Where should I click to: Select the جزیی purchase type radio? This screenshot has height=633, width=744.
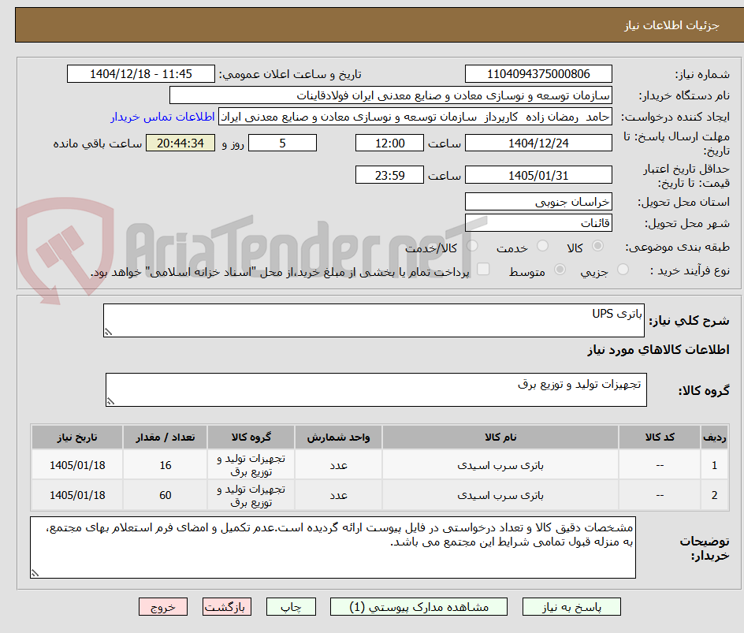point(623,270)
